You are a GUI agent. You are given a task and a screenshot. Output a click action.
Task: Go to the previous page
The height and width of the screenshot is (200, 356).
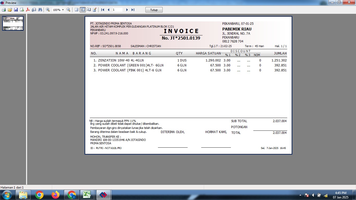point(108,10)
